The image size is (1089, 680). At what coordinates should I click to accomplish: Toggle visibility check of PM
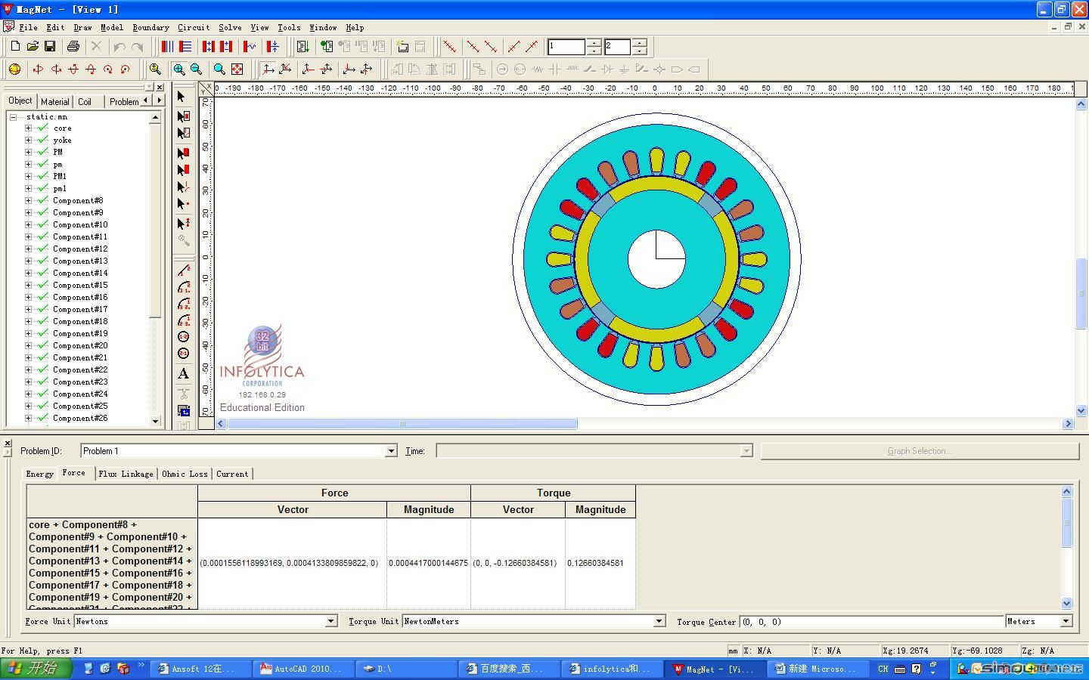[43, 153]
